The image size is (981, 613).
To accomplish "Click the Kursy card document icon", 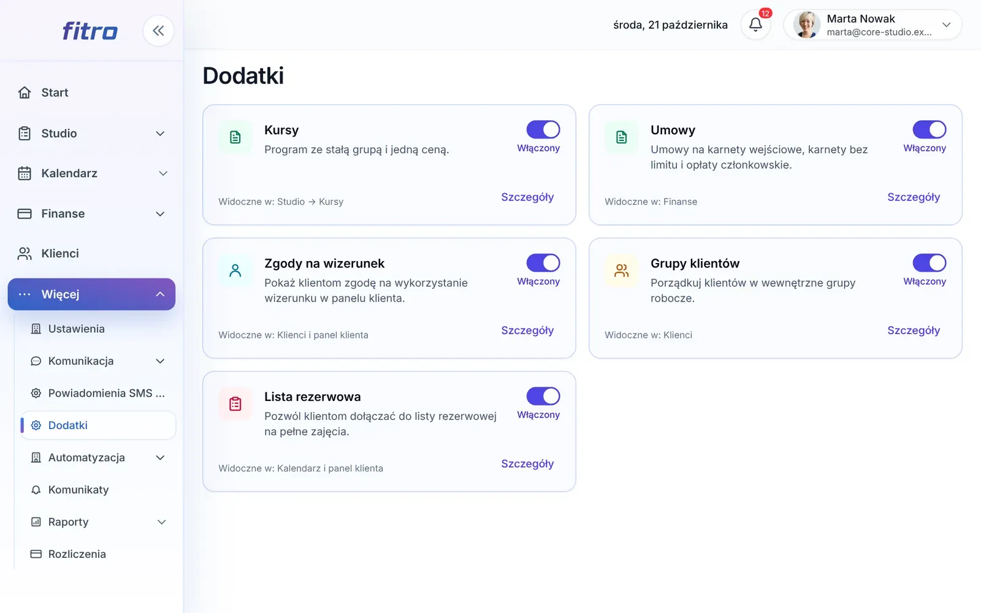I will [x=235, y=137].
